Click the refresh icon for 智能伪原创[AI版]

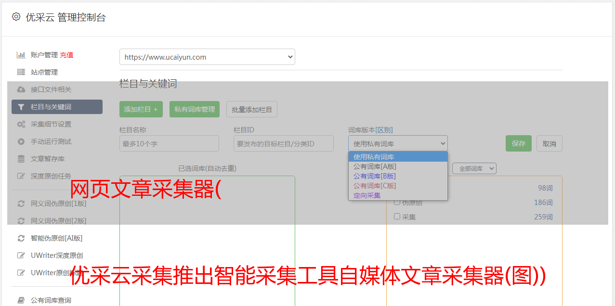coord(21,238)
